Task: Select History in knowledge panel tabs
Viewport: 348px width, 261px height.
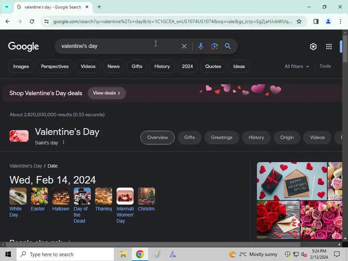Action: (256, 138)
